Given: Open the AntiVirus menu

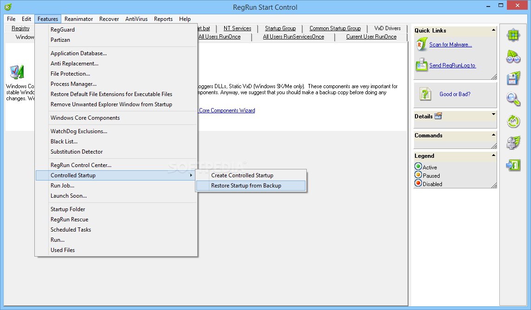Looking at the screenshot, I should click(136, 19).
